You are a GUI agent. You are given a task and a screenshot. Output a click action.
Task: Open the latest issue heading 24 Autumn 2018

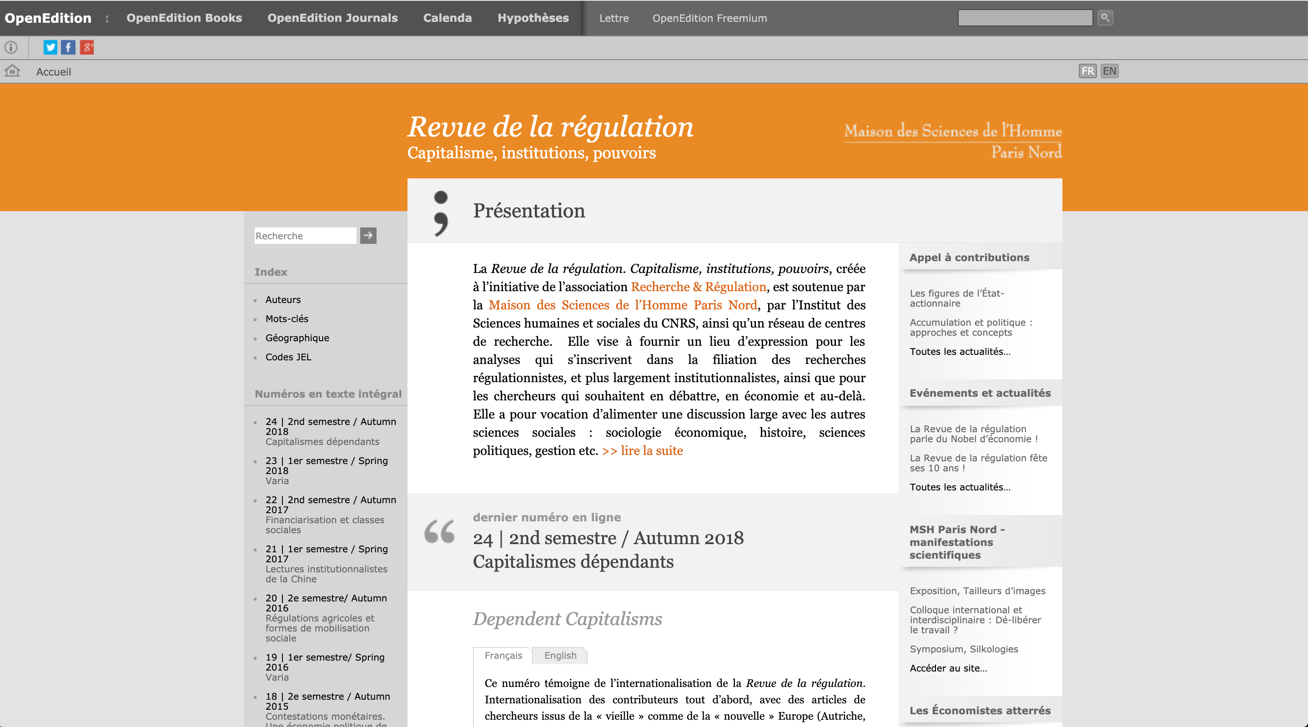pyautogui.click(x=609, y=550)
